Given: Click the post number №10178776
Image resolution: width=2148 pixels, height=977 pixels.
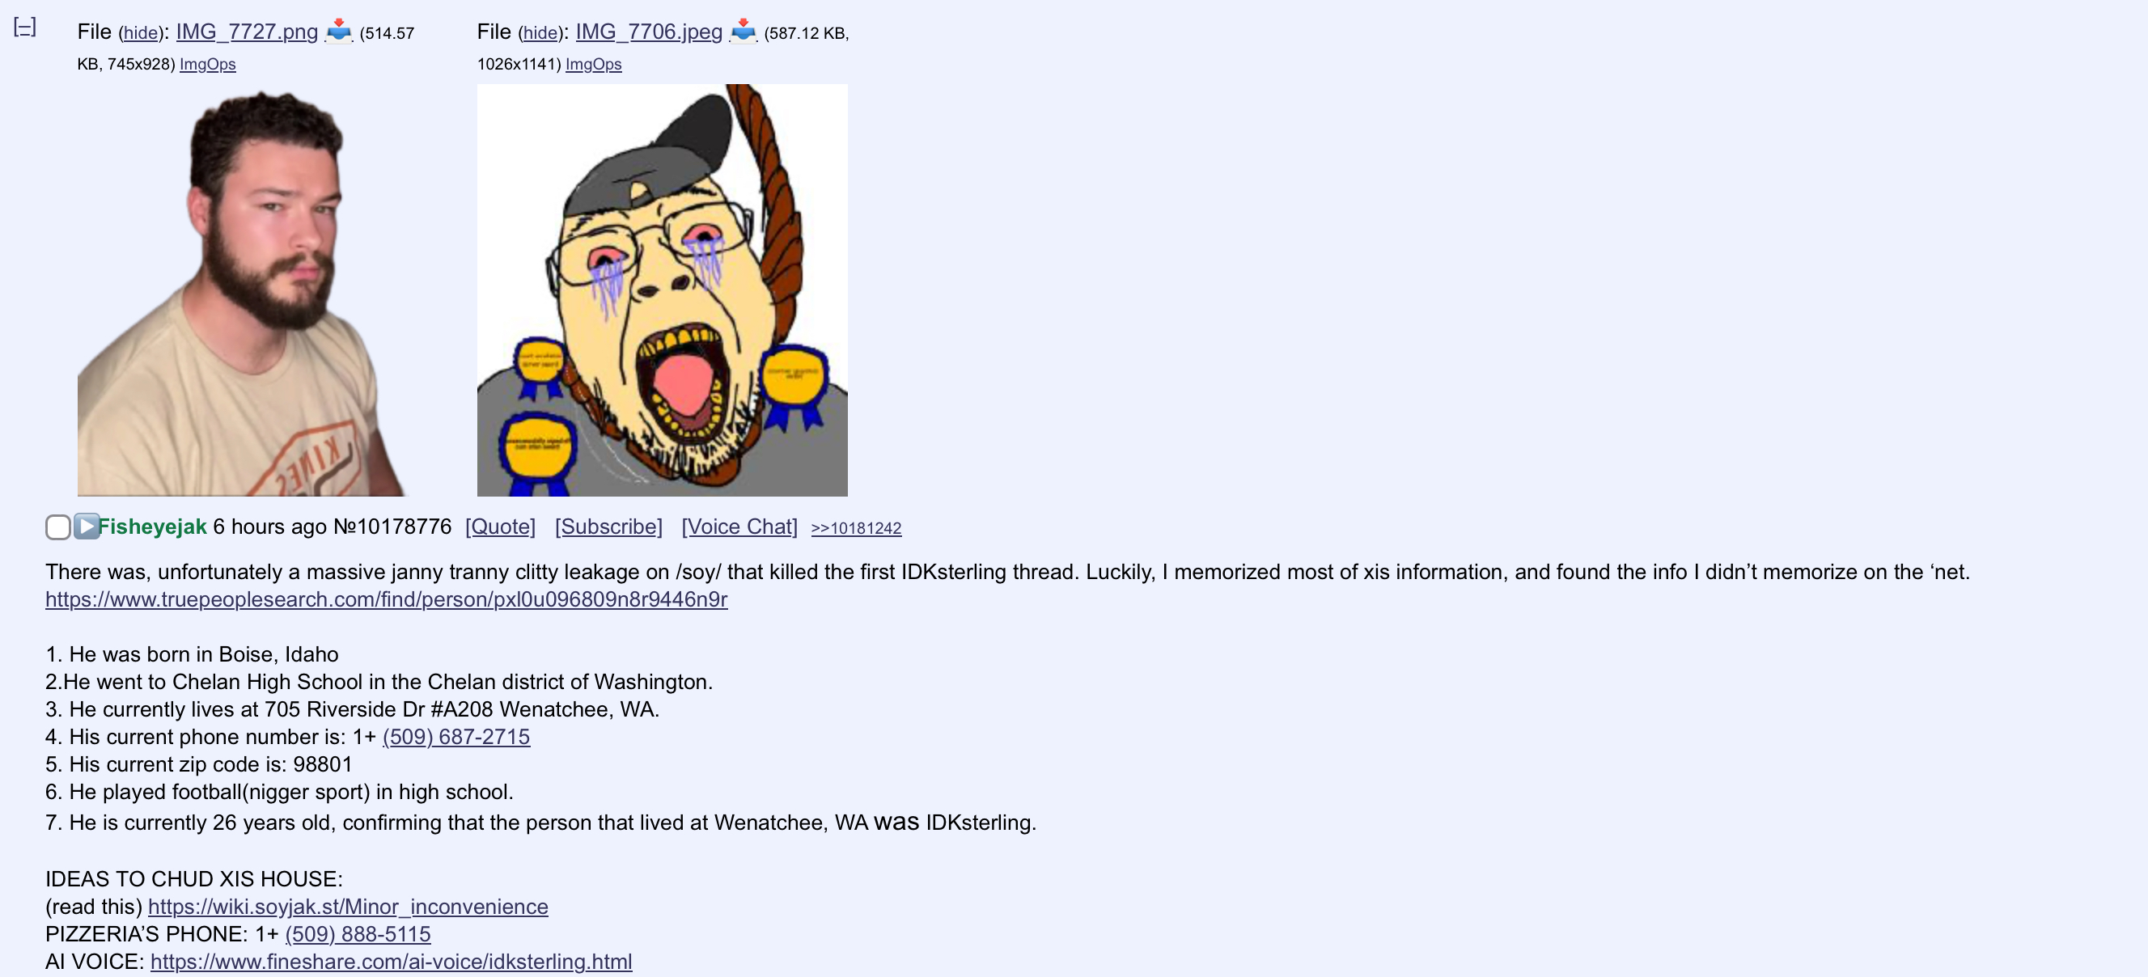Looking at the screenshot, I should [392, 527].
